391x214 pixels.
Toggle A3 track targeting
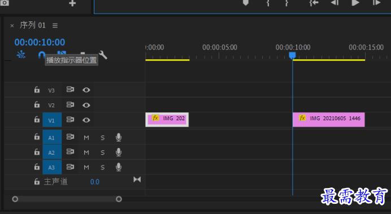pyautogui.click(x=52, y=167)
